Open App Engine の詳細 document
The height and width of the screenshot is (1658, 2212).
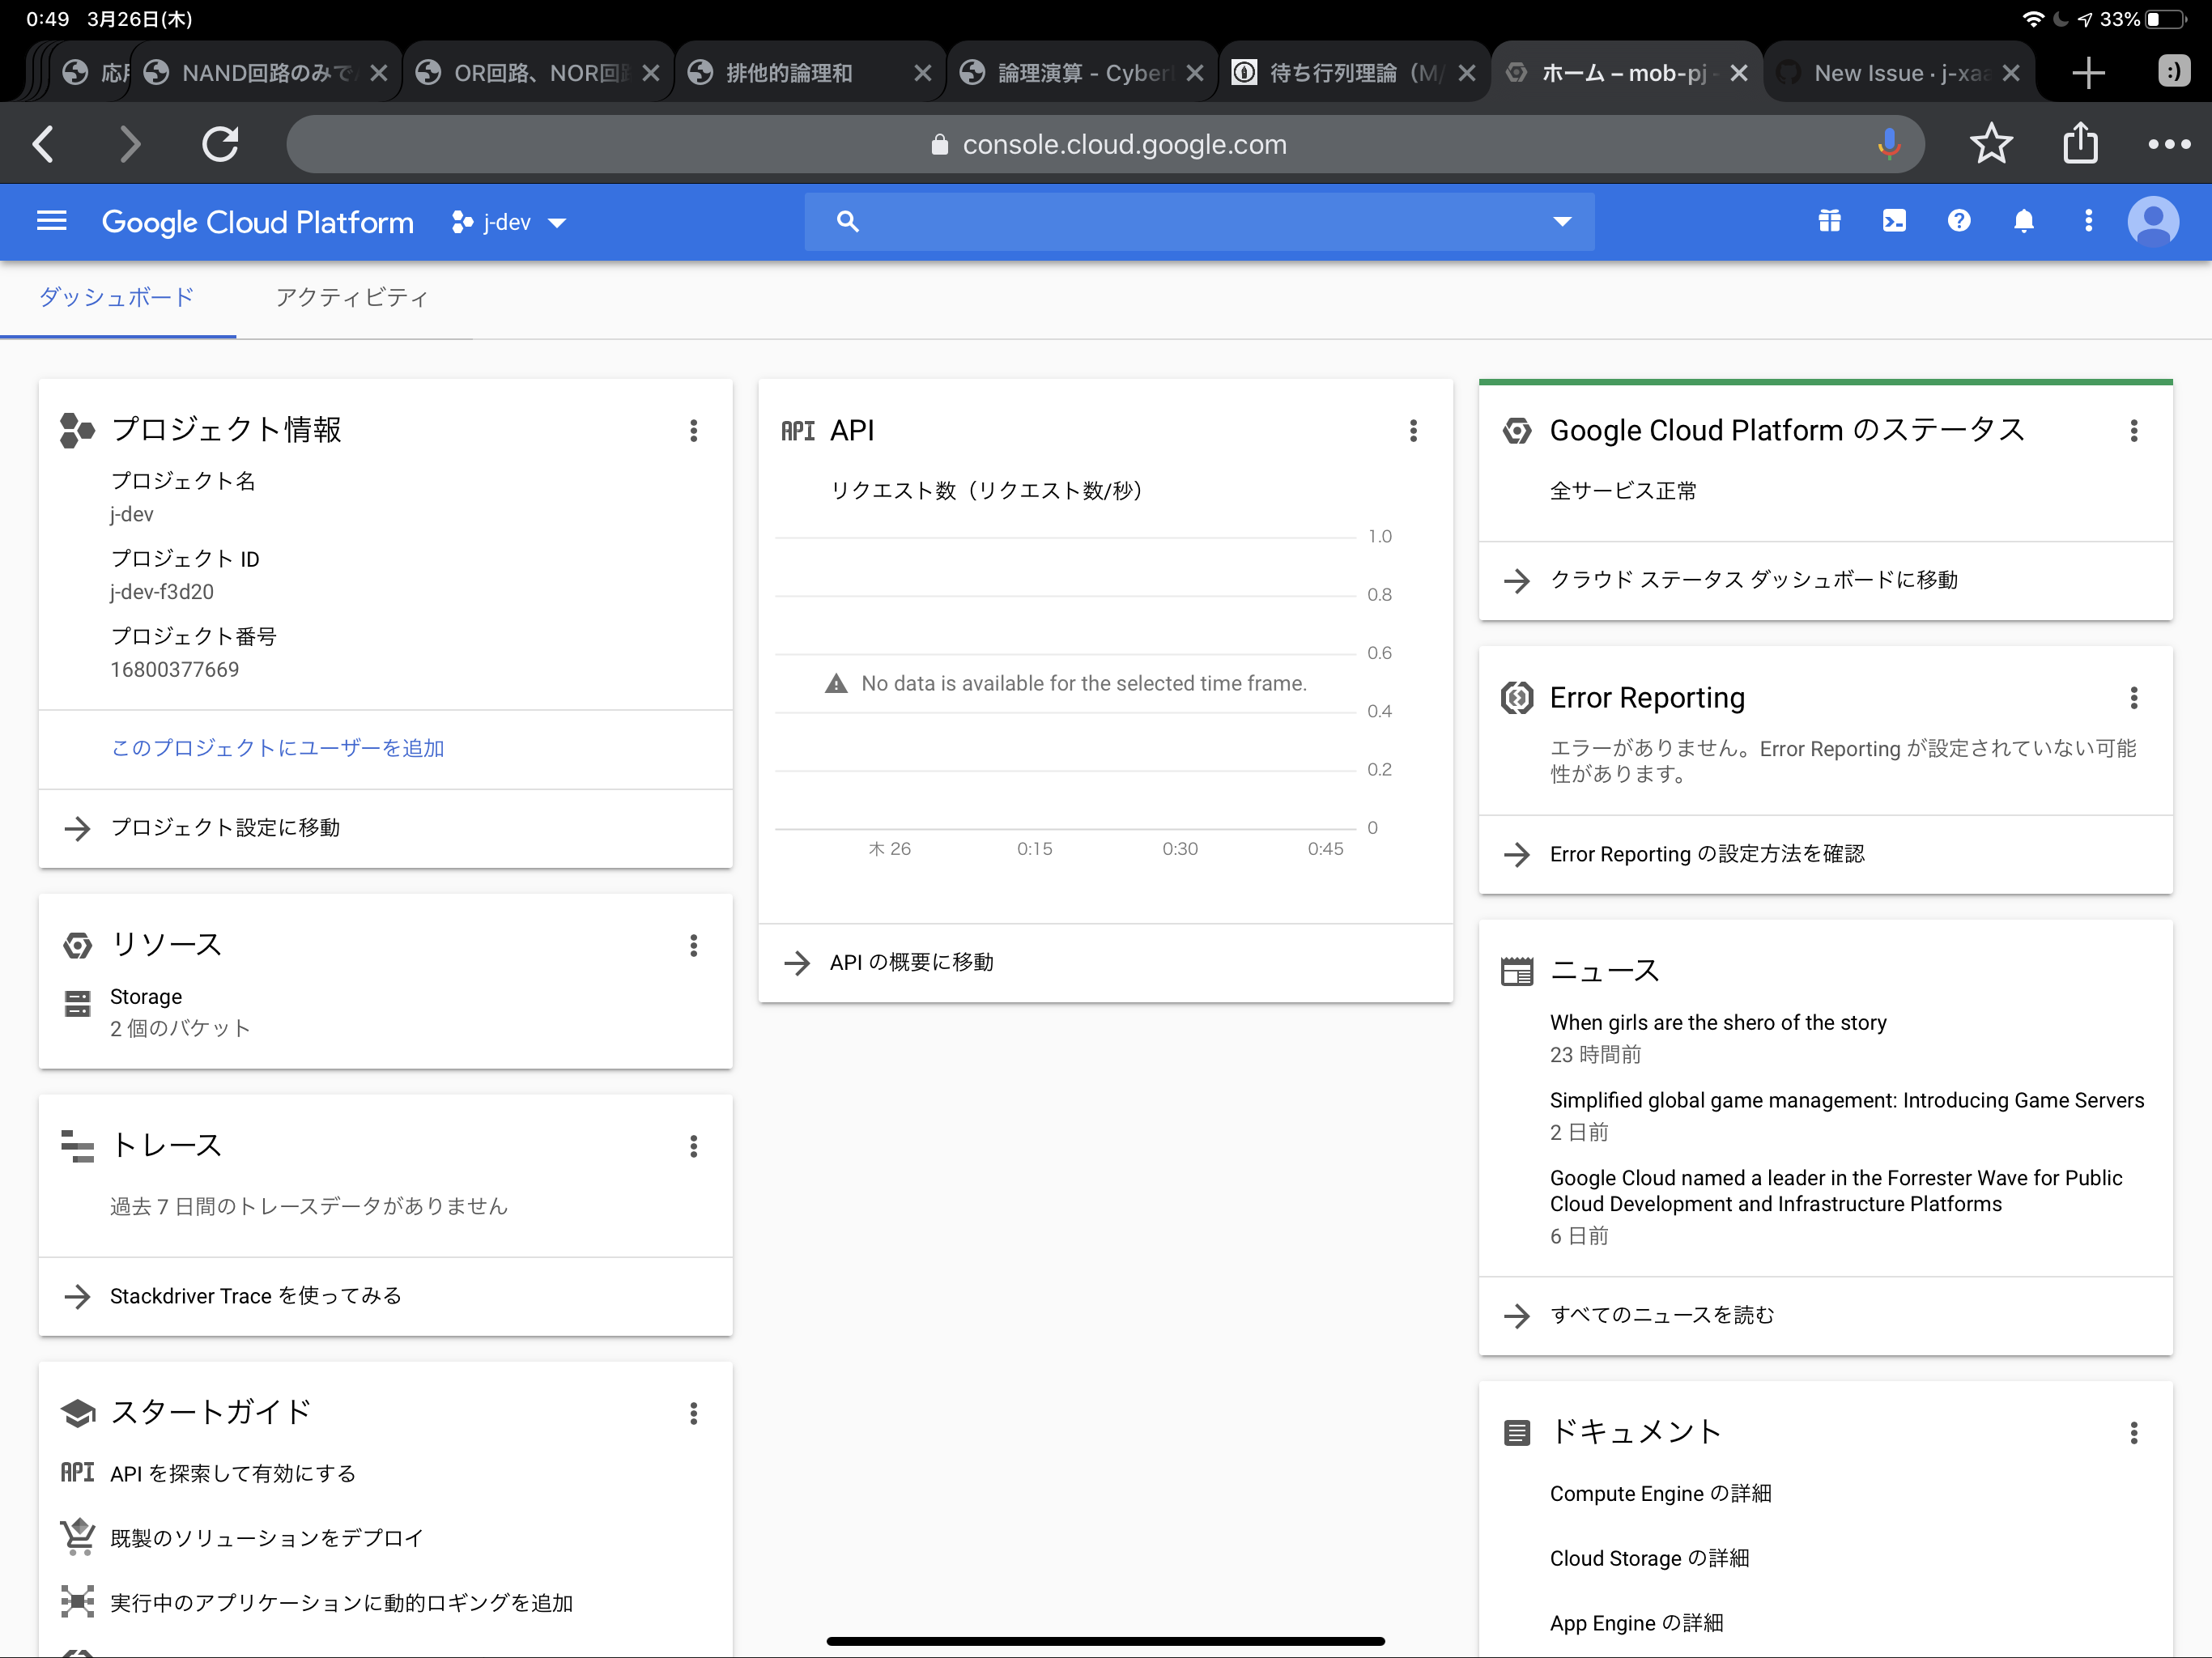[1636, 1623]
